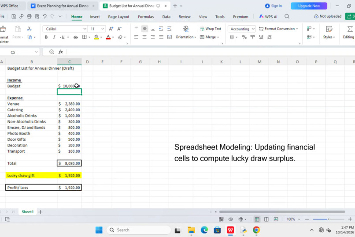Decrease indent icon
The width and height of the screenshot is (355, 237).
point(161,29)
